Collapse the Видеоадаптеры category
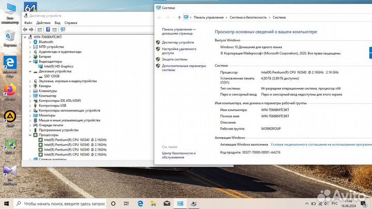Screen dimensions: 372x209 point(30,62)
